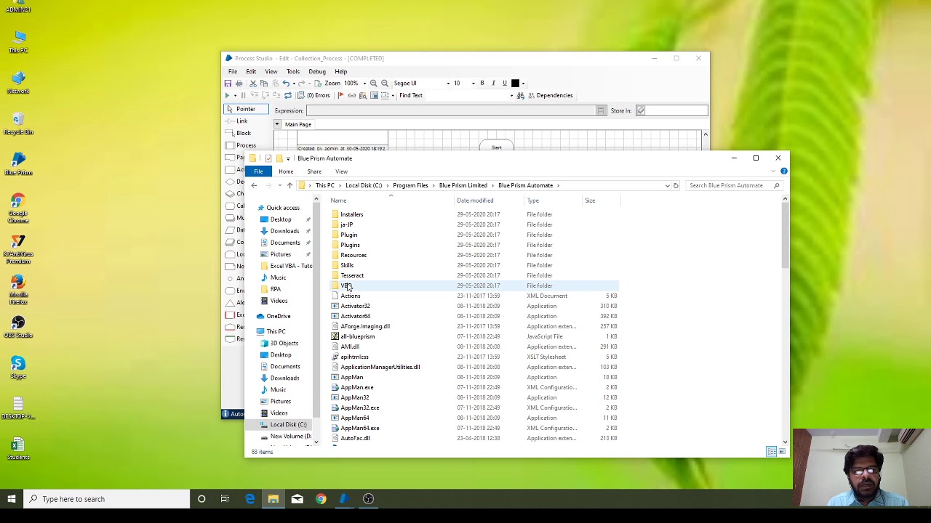Sort files by Date modified column
This screenshot has height=523, width=931.
pos(475,200)
